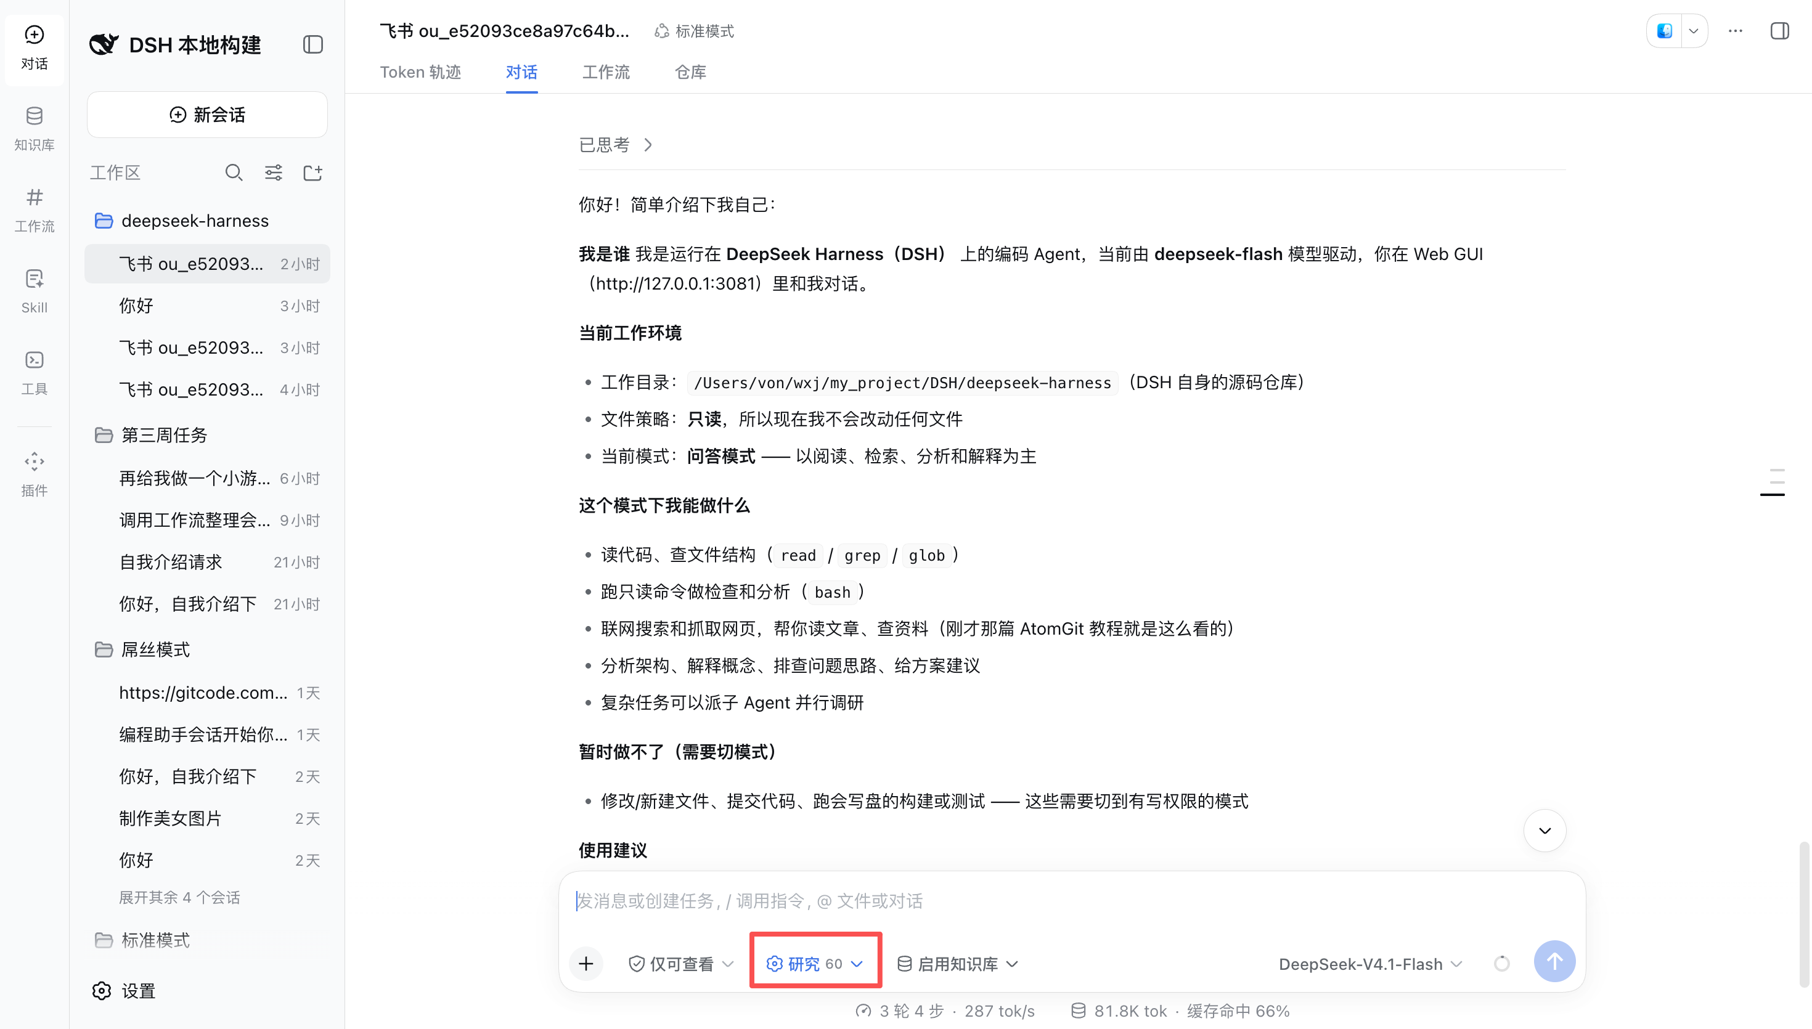Open the 工作流 section in left rail

(34, 211)
